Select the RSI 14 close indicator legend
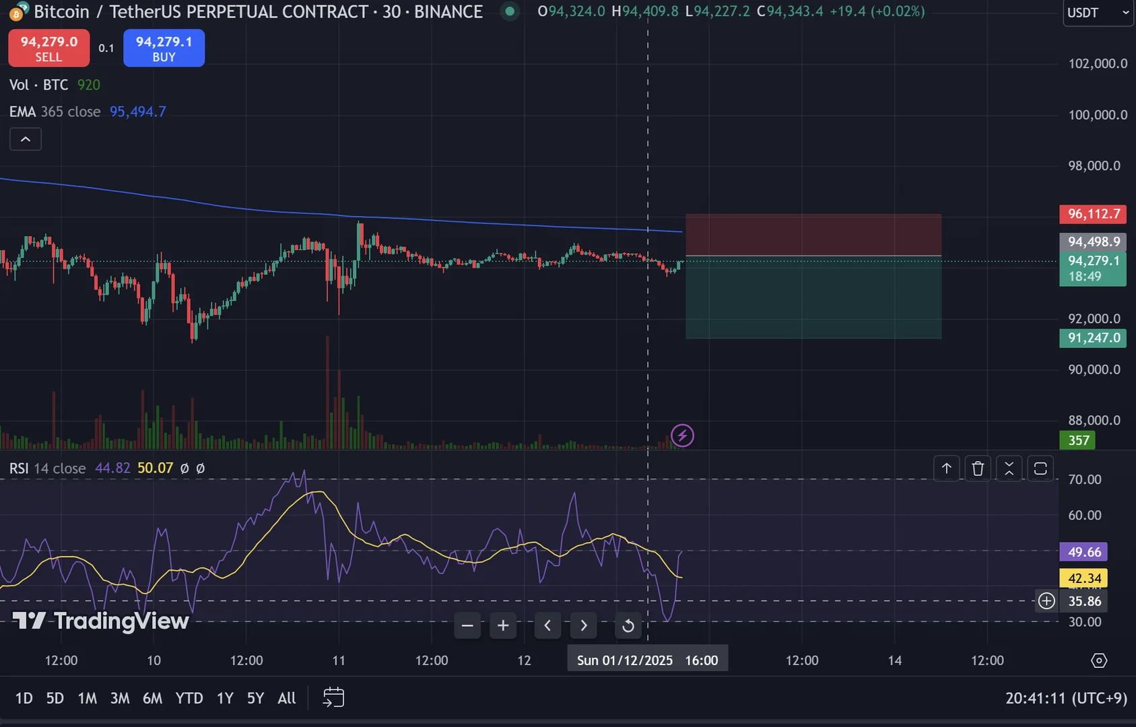This screenshot has width=1136, height=727. [47, 468]
